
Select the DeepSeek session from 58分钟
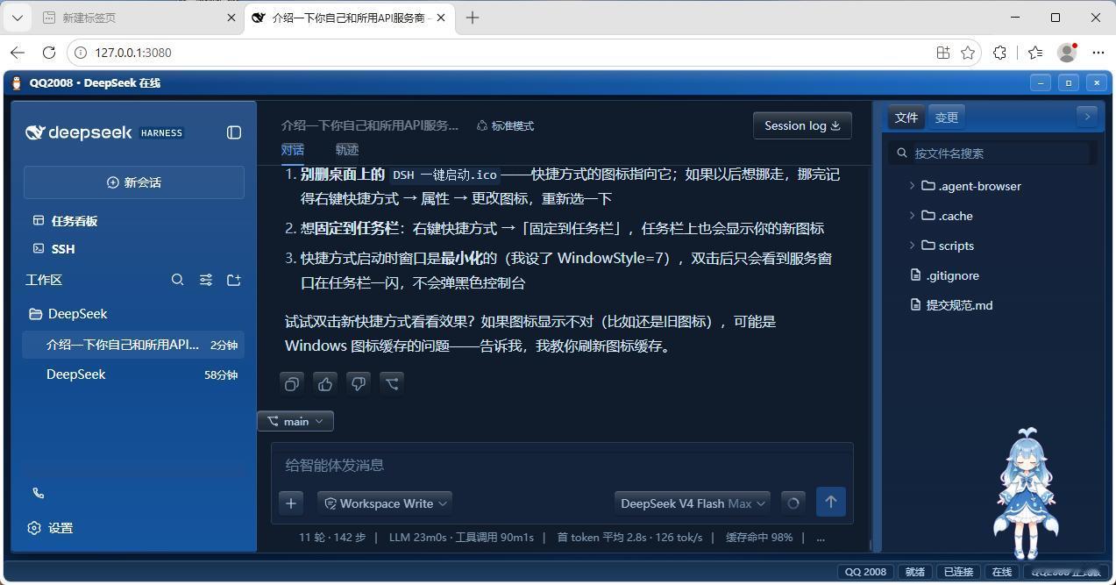[x=133, y=375]
